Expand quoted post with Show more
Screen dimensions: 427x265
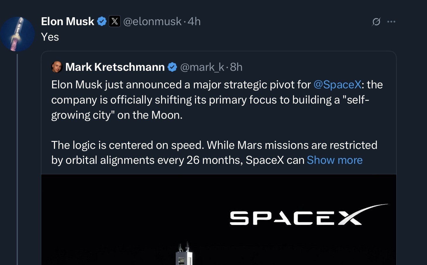[x=335, y=160]
